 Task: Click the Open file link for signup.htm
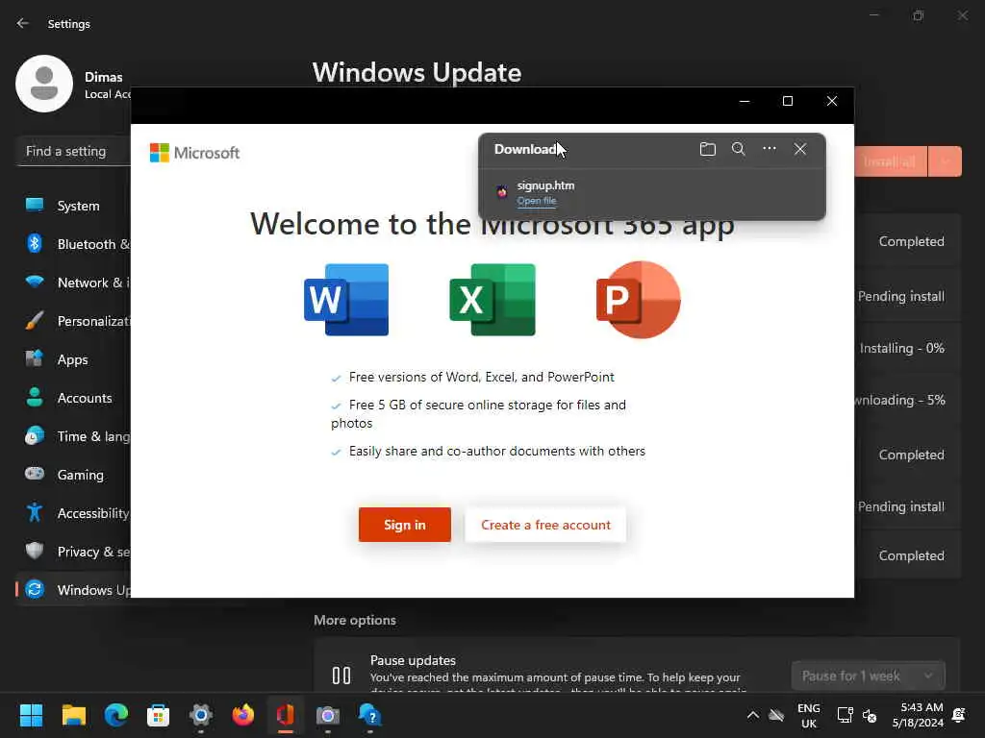[x=537, y=201]
